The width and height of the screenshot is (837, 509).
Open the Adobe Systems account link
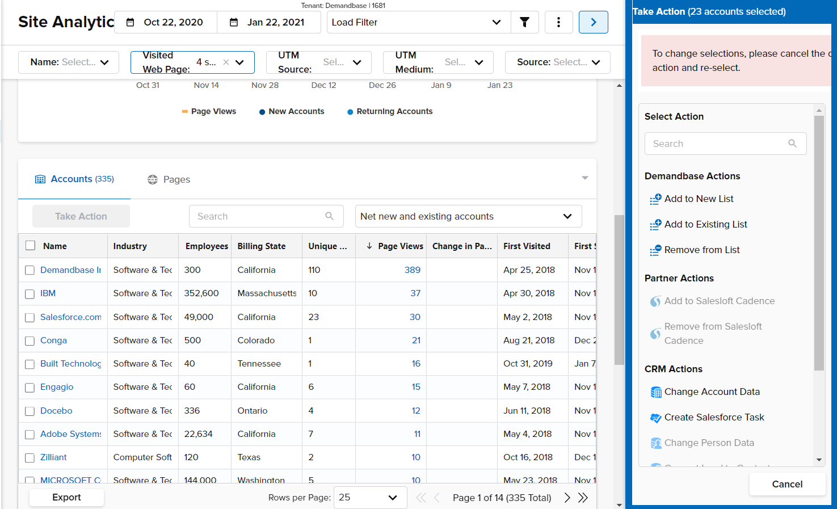point(71,434)
